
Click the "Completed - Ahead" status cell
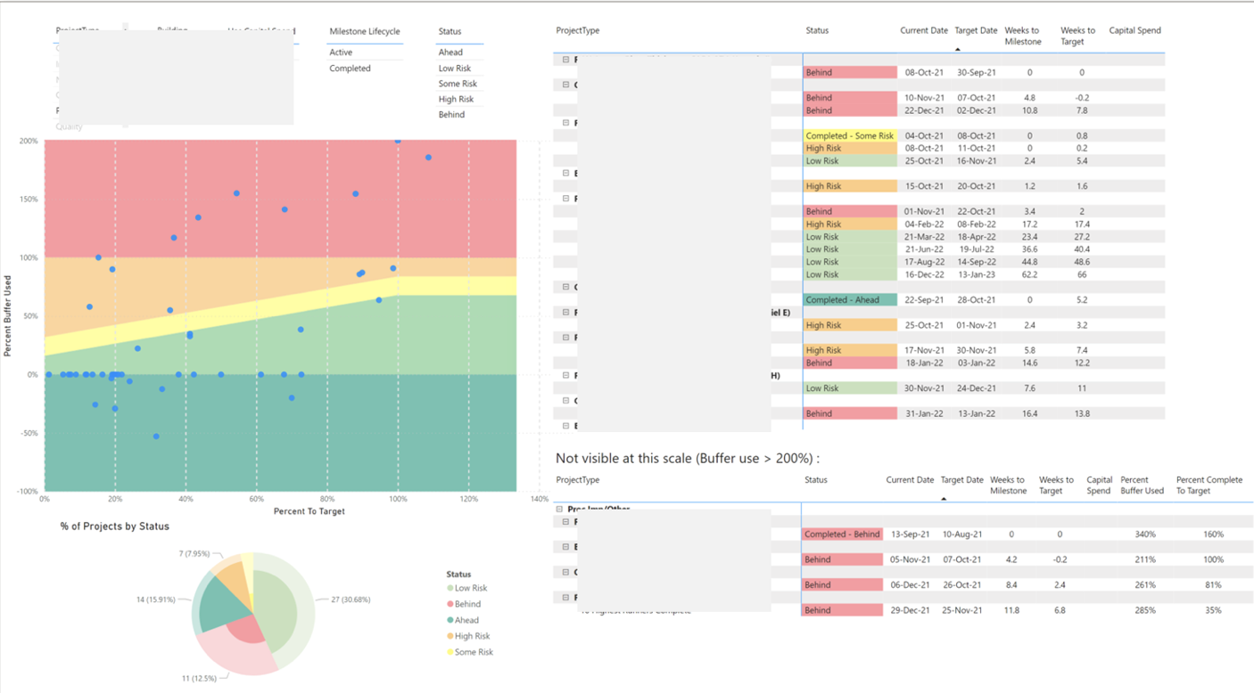(850, 300)
